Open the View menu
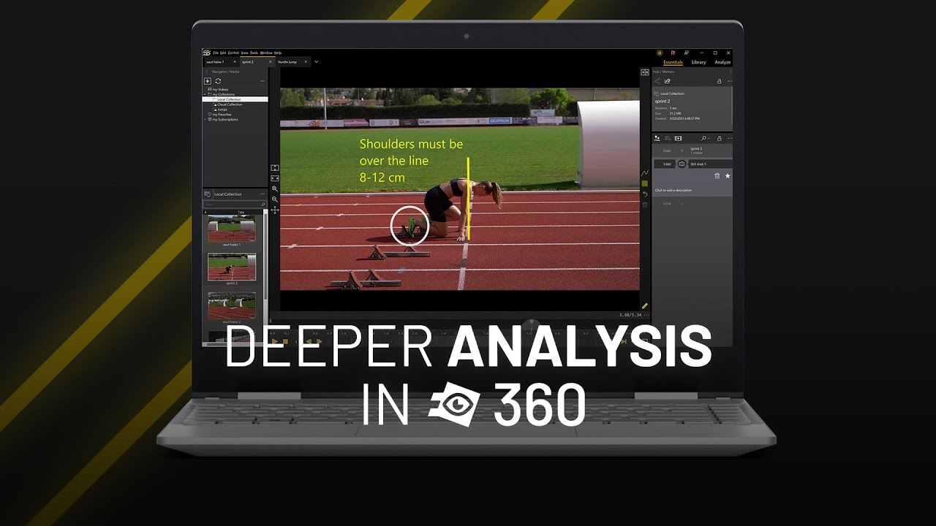This screenshot has height=526, width=936. point(244,53)
